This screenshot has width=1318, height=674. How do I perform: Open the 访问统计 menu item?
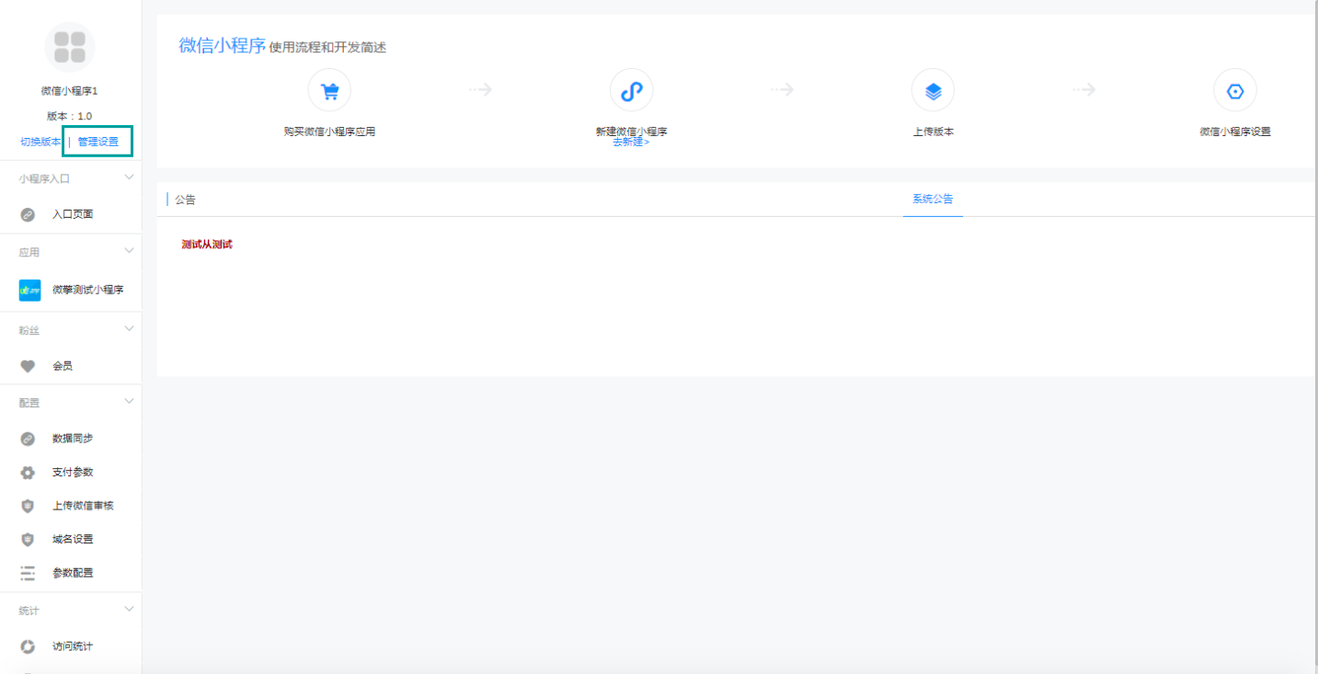pyautogui.click(x=71, y=646)
